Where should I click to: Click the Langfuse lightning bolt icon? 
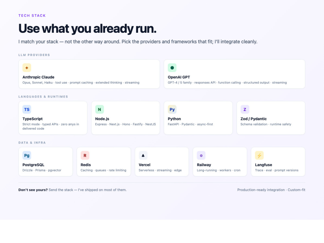click(259, 156)
